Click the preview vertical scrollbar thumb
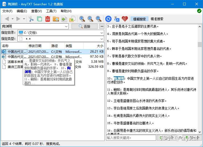Screen dimensions: 203x147 200,44
